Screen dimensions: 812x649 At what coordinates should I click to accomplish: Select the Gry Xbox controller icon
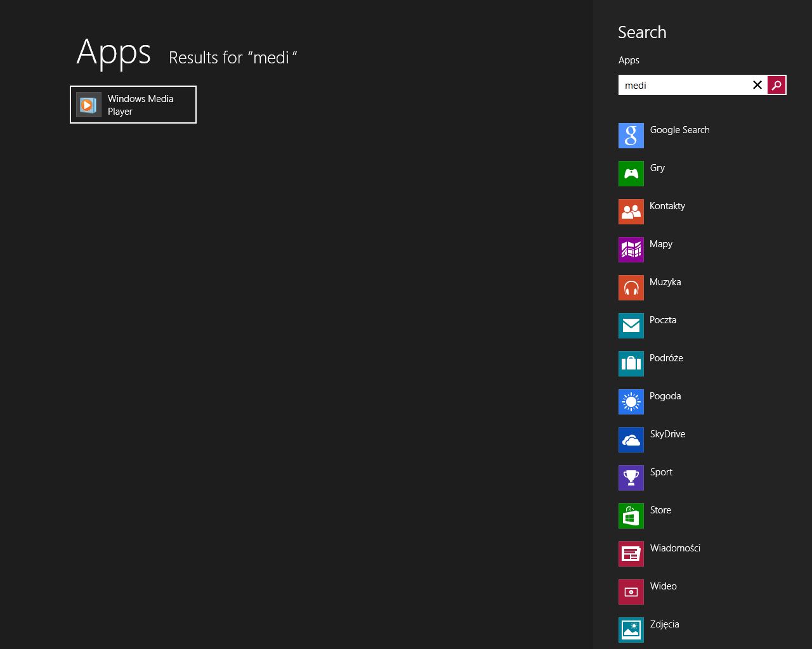(631, 174)
